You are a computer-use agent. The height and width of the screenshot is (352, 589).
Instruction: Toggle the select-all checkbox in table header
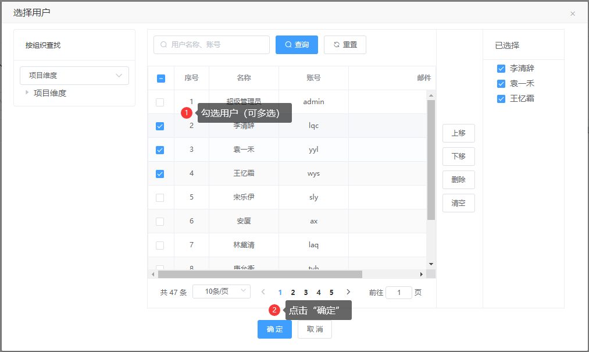pyautogui.click(x=161, y=79)
